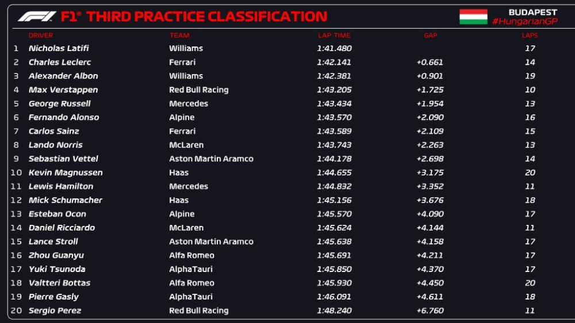This screenshot has height=323, width=575.
Task: Click the Hungarian flag icon
Action: coord(473,17)
